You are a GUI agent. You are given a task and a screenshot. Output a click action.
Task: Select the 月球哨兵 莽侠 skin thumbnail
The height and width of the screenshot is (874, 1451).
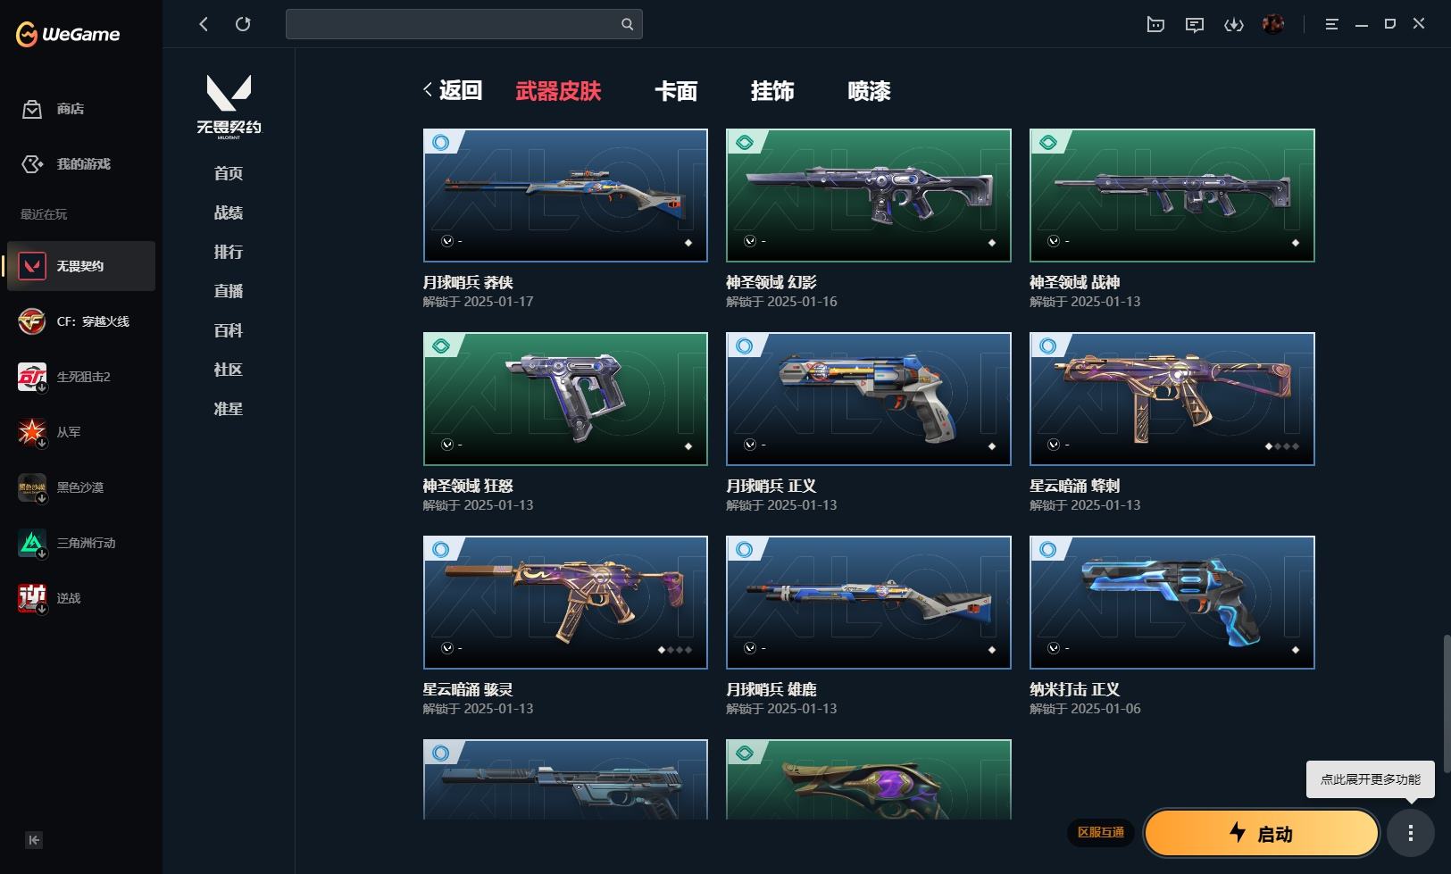[565, 196]
